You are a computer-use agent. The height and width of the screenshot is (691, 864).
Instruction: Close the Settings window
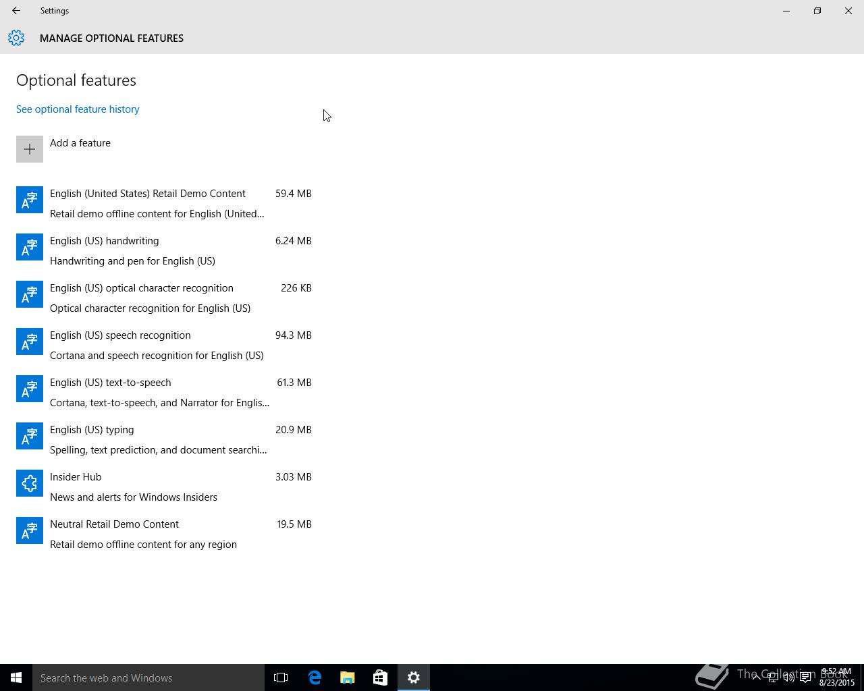click(848, 11)
